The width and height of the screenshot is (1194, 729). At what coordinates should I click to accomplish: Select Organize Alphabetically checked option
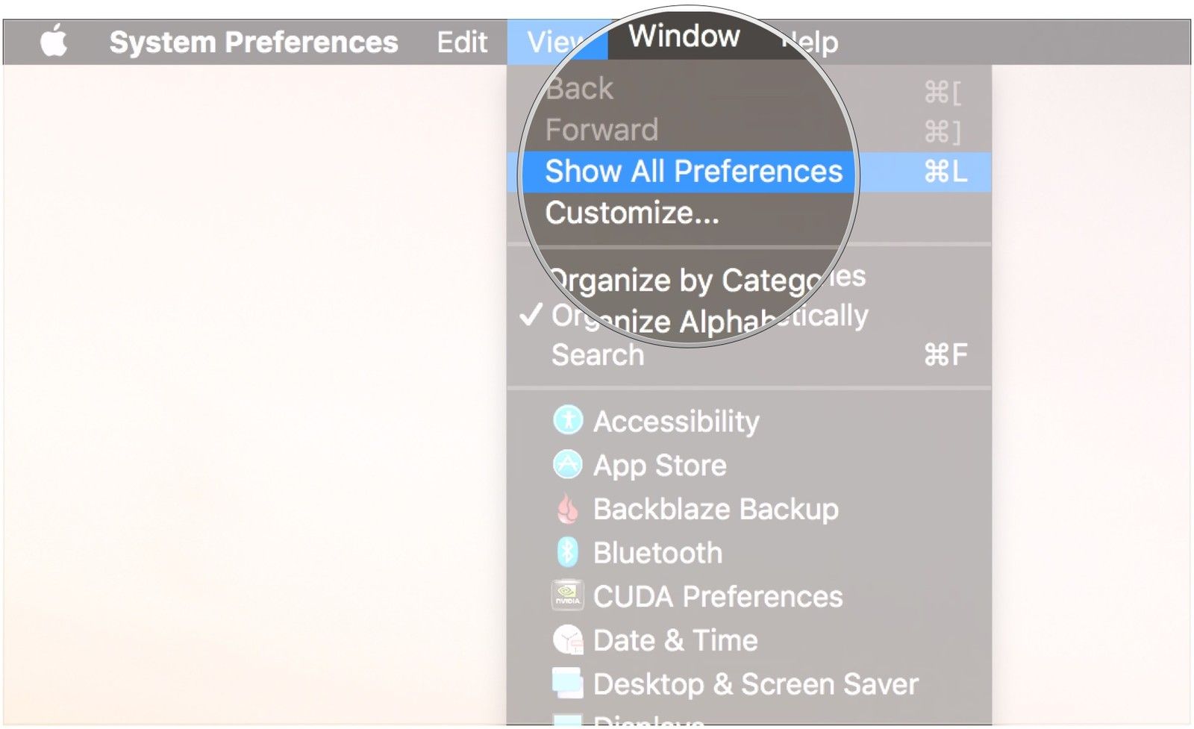(709, 319)
